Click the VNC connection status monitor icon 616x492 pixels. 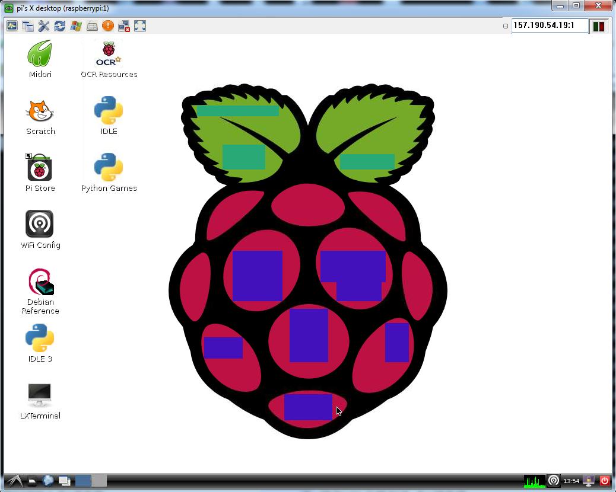[12, 26]
